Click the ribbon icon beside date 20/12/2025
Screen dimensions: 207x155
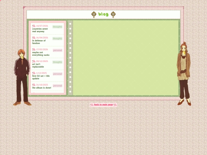click(x=34, y=61)
